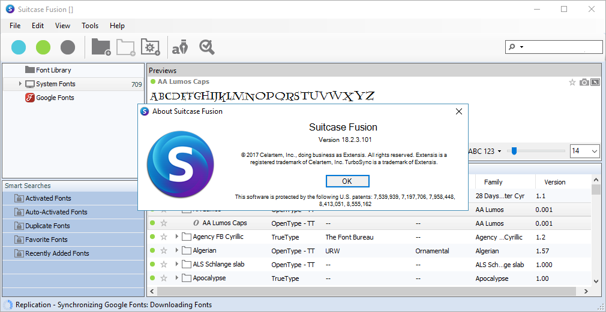Click the favorite star on Algerian row
Screen dimensions: 606x312
164,251
